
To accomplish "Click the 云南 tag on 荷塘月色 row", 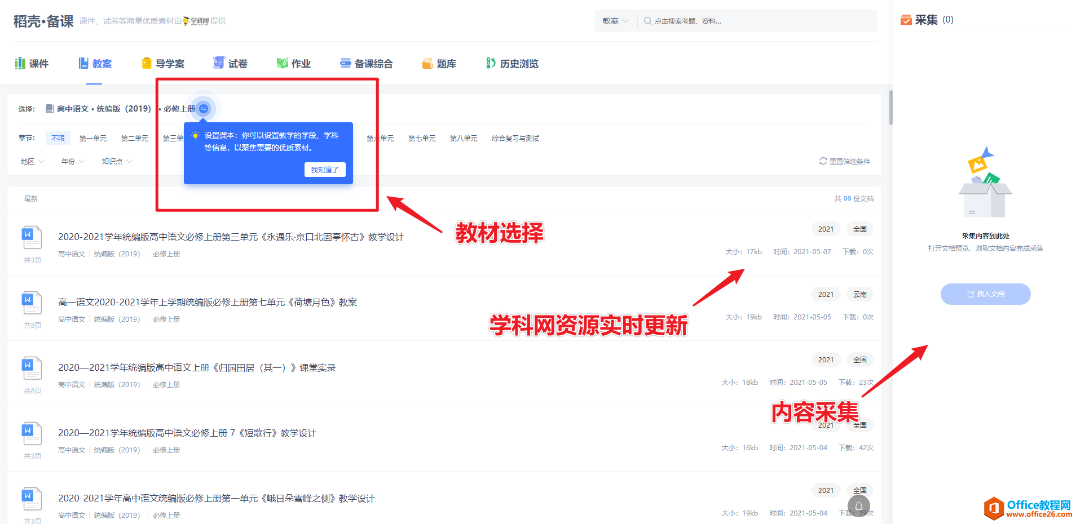I will click(x=860, y=294).
